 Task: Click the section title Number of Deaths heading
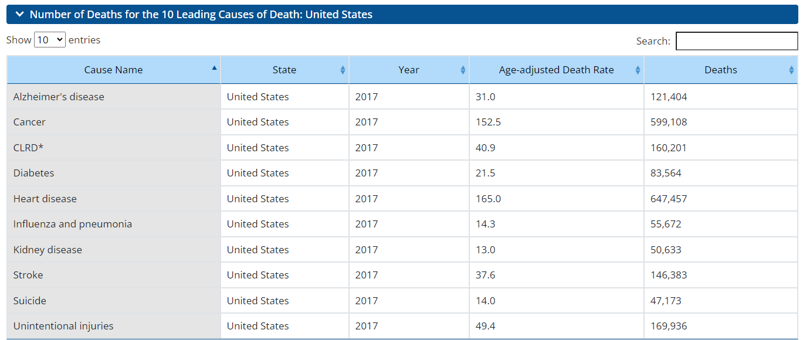point(201,15)
